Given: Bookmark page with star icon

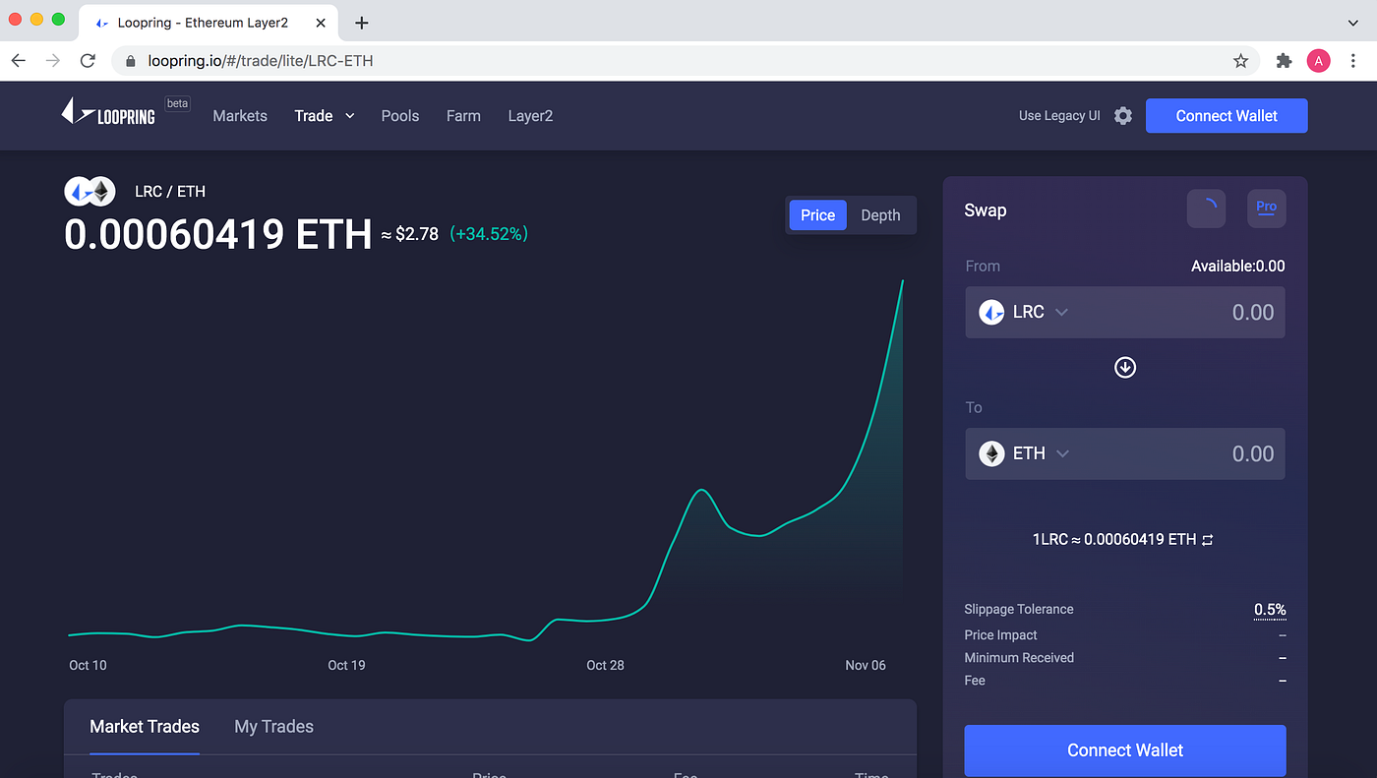Looking at the screenshot, I should (1240, 61).
